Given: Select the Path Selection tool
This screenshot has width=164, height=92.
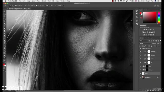Looking at the screenshot, I should [x=4, y=51].
